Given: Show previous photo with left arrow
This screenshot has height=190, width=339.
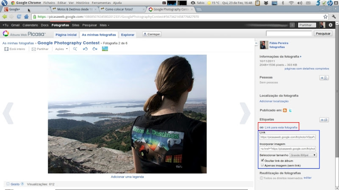Looking at the screenshot, I should point(8,113).
